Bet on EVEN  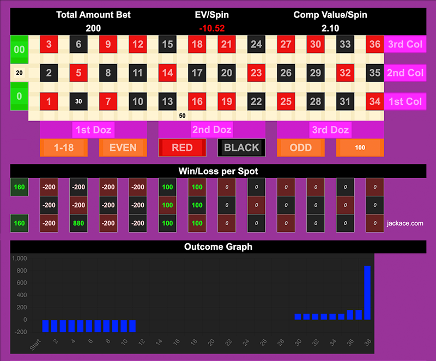tap(123, 148)
